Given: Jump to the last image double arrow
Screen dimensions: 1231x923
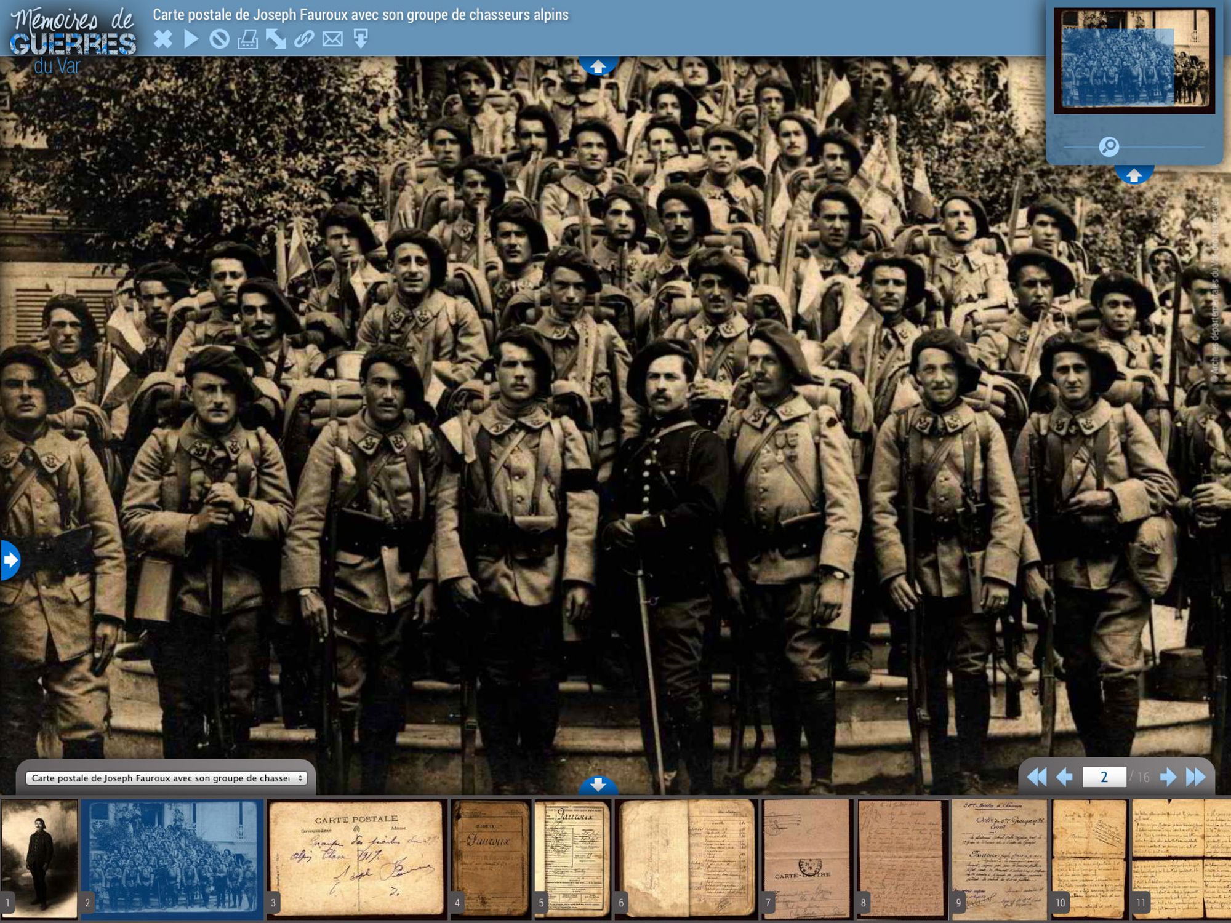Looking at the screenshot, I should [x=1195, y=777].
